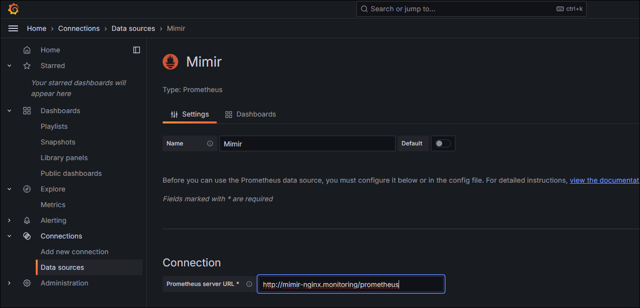Open Metrics under Explore
Screen dimensions: 640x308
click(53, 205)
